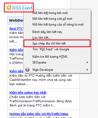Screen dimensions: 98x118
Task: Expand the Web Developer submenu arrow
Action: (87, 70)
